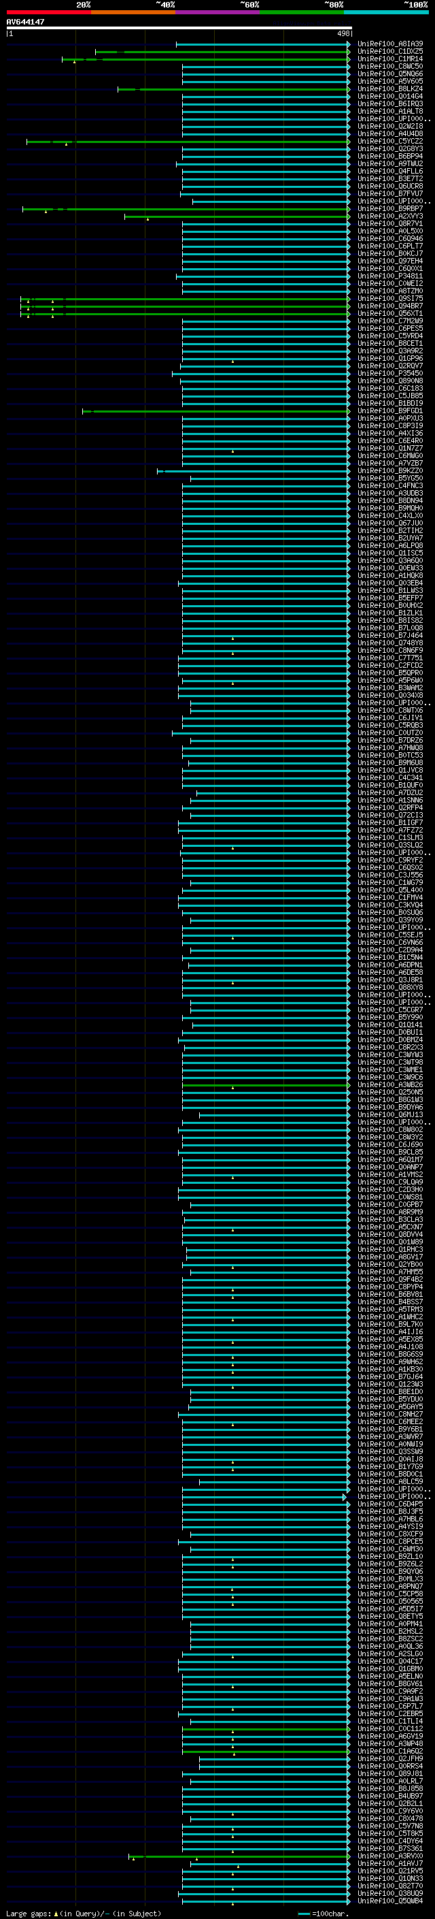Select the UniRef100_B9CL85 label

(389, 1152)
